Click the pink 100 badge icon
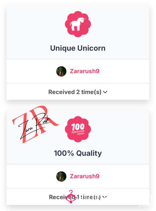 click(78, 129)
